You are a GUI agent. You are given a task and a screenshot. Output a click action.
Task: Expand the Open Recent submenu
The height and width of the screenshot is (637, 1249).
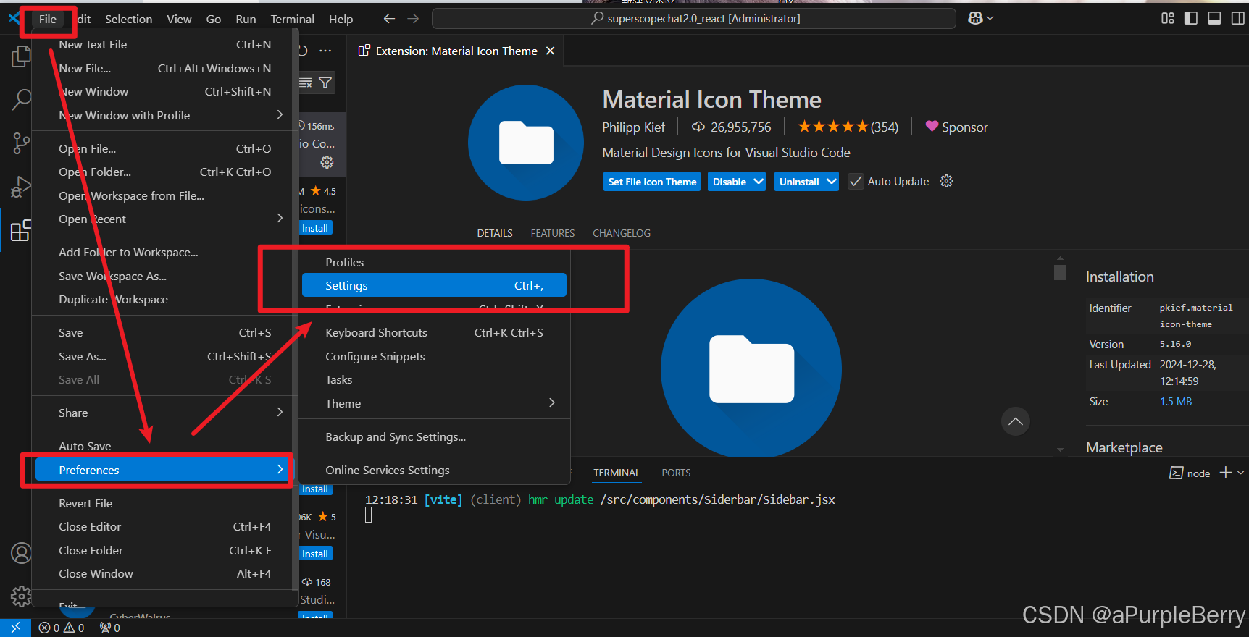(x=164, y=219)
